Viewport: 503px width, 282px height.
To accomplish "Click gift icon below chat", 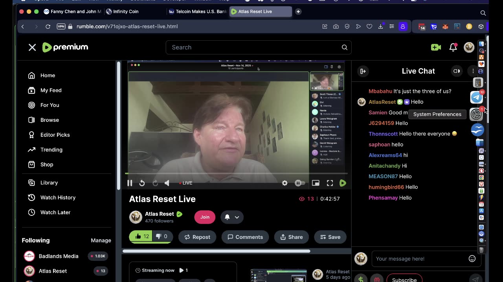I will point(376,279).
